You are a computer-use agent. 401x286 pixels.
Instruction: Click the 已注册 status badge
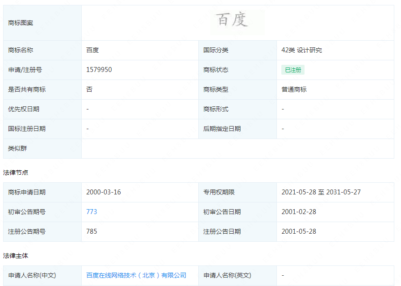(x=293, y=70)
